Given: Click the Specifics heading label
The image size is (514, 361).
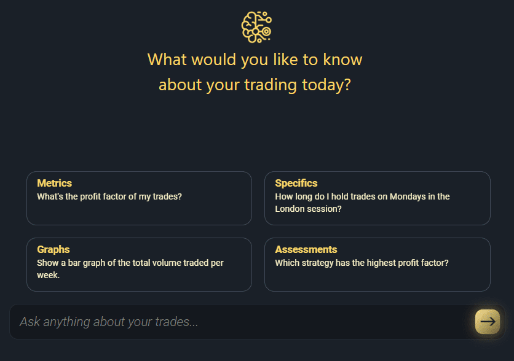Looking at the screenshot, I should [x=296, y=183].
